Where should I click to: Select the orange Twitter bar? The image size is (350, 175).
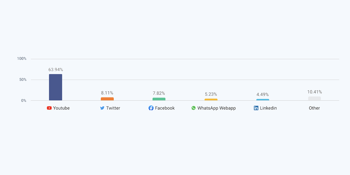(107, 99)
